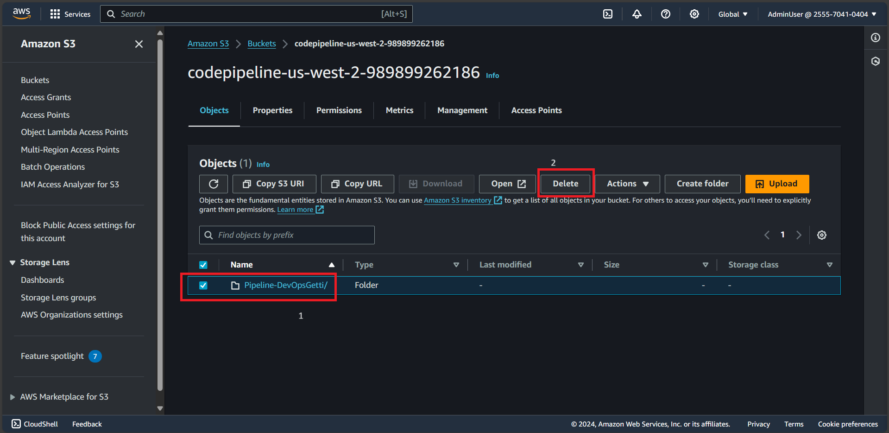
Task: Focus the Find objects by prefix field
Action: (287, 235)
